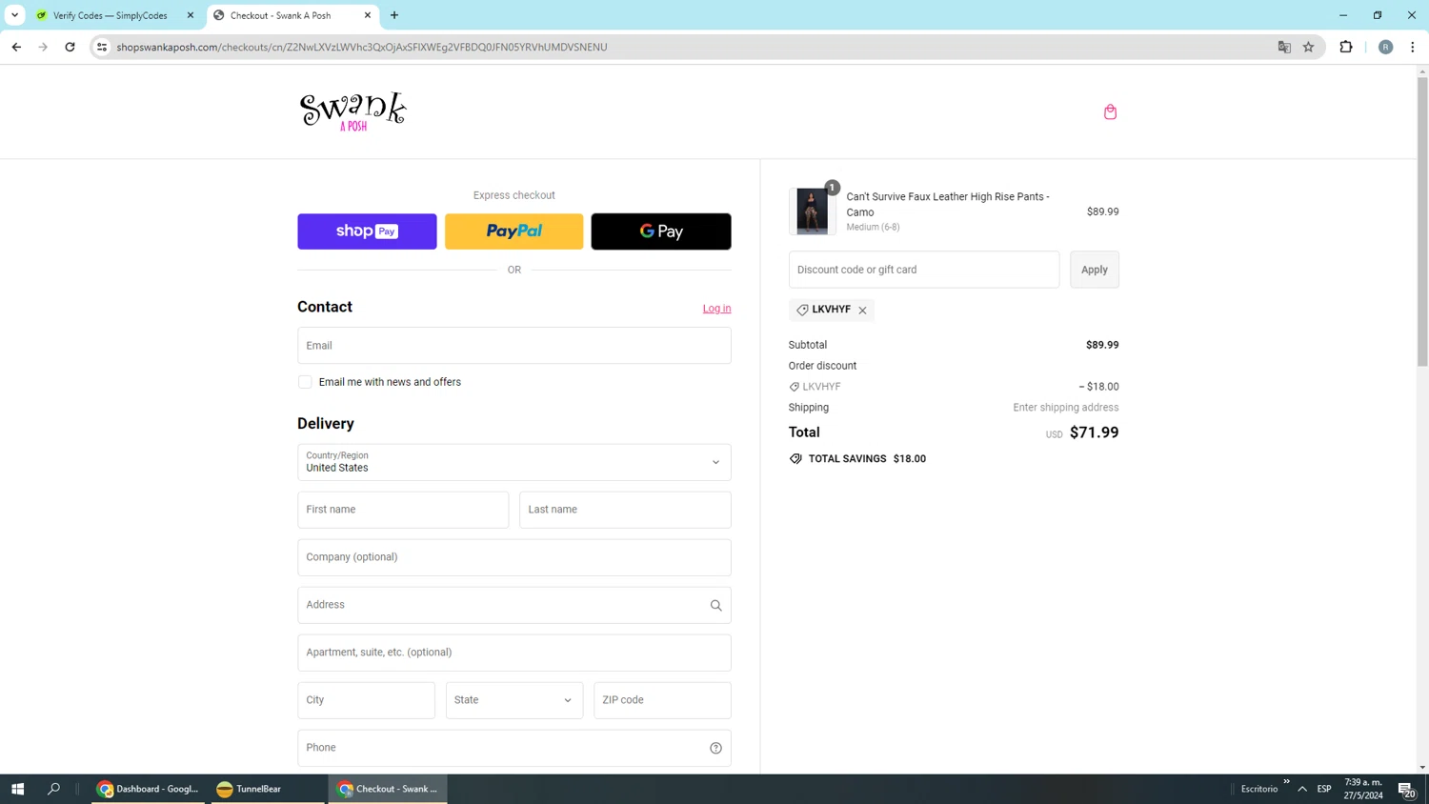
Task: Click the Swank A Posh logo
Action: (353, 111)
